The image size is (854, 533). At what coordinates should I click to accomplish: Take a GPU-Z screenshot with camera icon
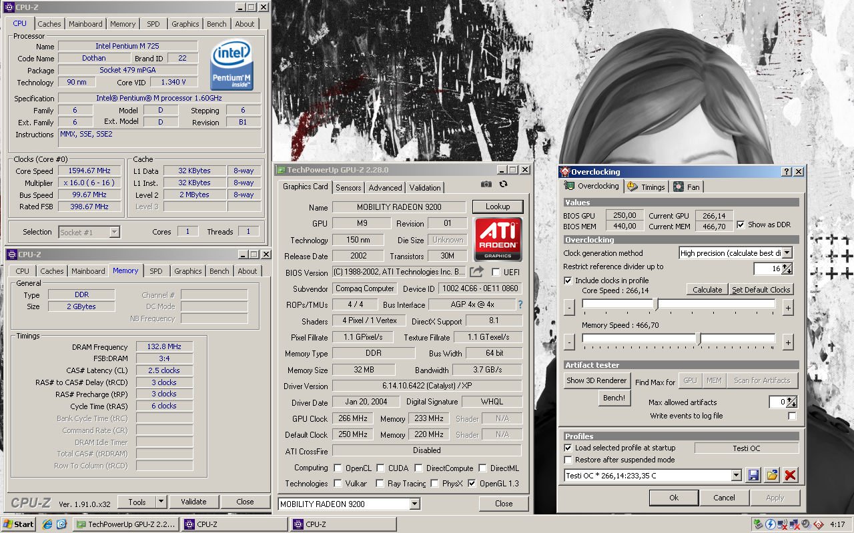click(x=486, y=185)
